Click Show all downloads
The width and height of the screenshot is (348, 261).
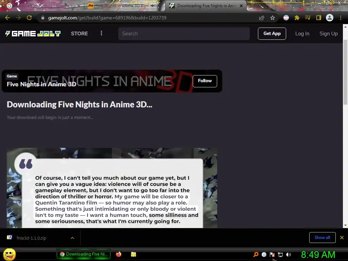click(x=322, y=238)
